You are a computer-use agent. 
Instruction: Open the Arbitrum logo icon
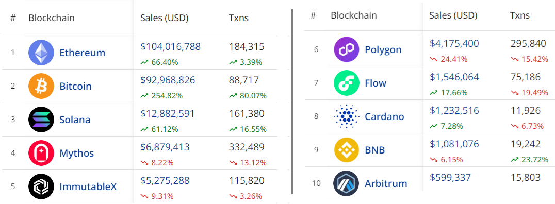(x=347, y=183)
